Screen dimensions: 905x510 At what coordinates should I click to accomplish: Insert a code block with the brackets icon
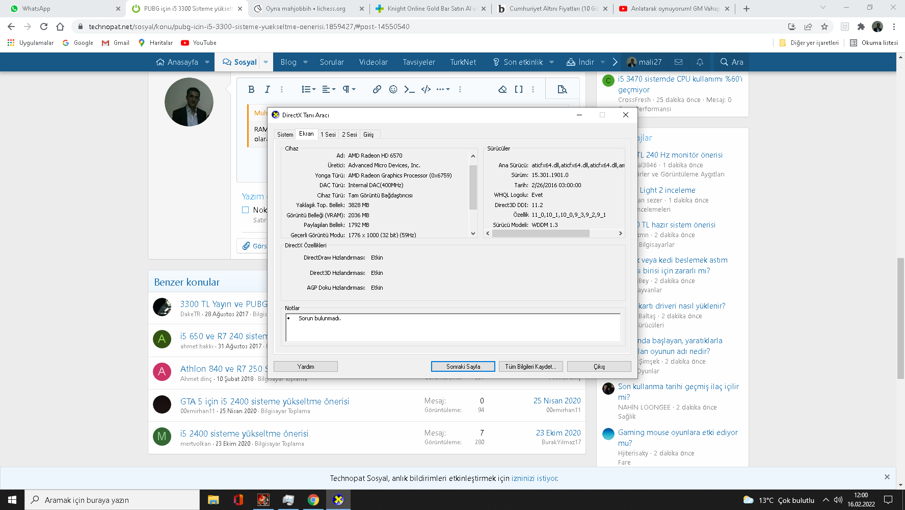coord(426,89)
